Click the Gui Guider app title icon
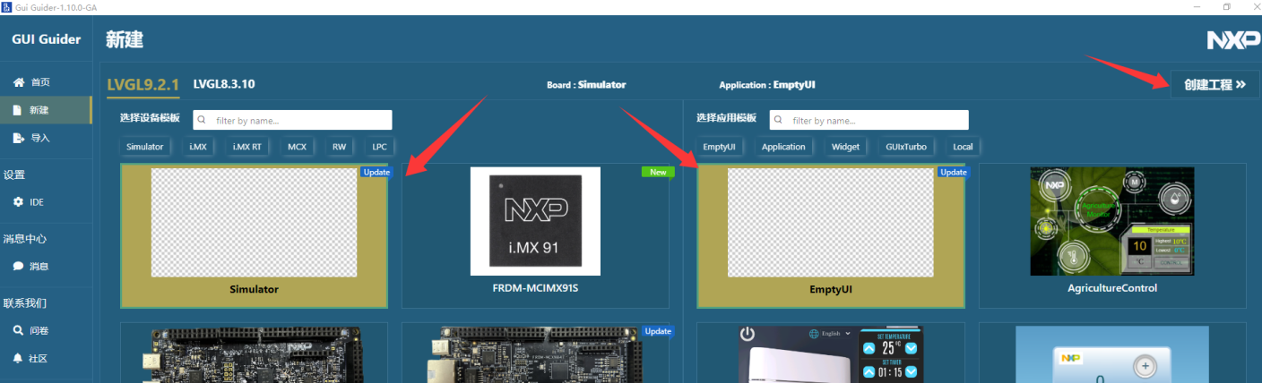Viewport: 1262px width, 383px height. coord(7,7)
